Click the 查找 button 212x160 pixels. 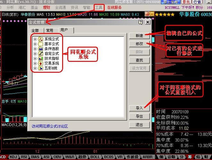click(139, 60)
